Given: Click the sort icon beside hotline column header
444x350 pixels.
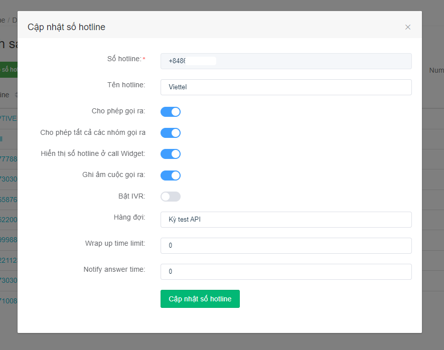Looking at the screenshot, I should point(16,95).
